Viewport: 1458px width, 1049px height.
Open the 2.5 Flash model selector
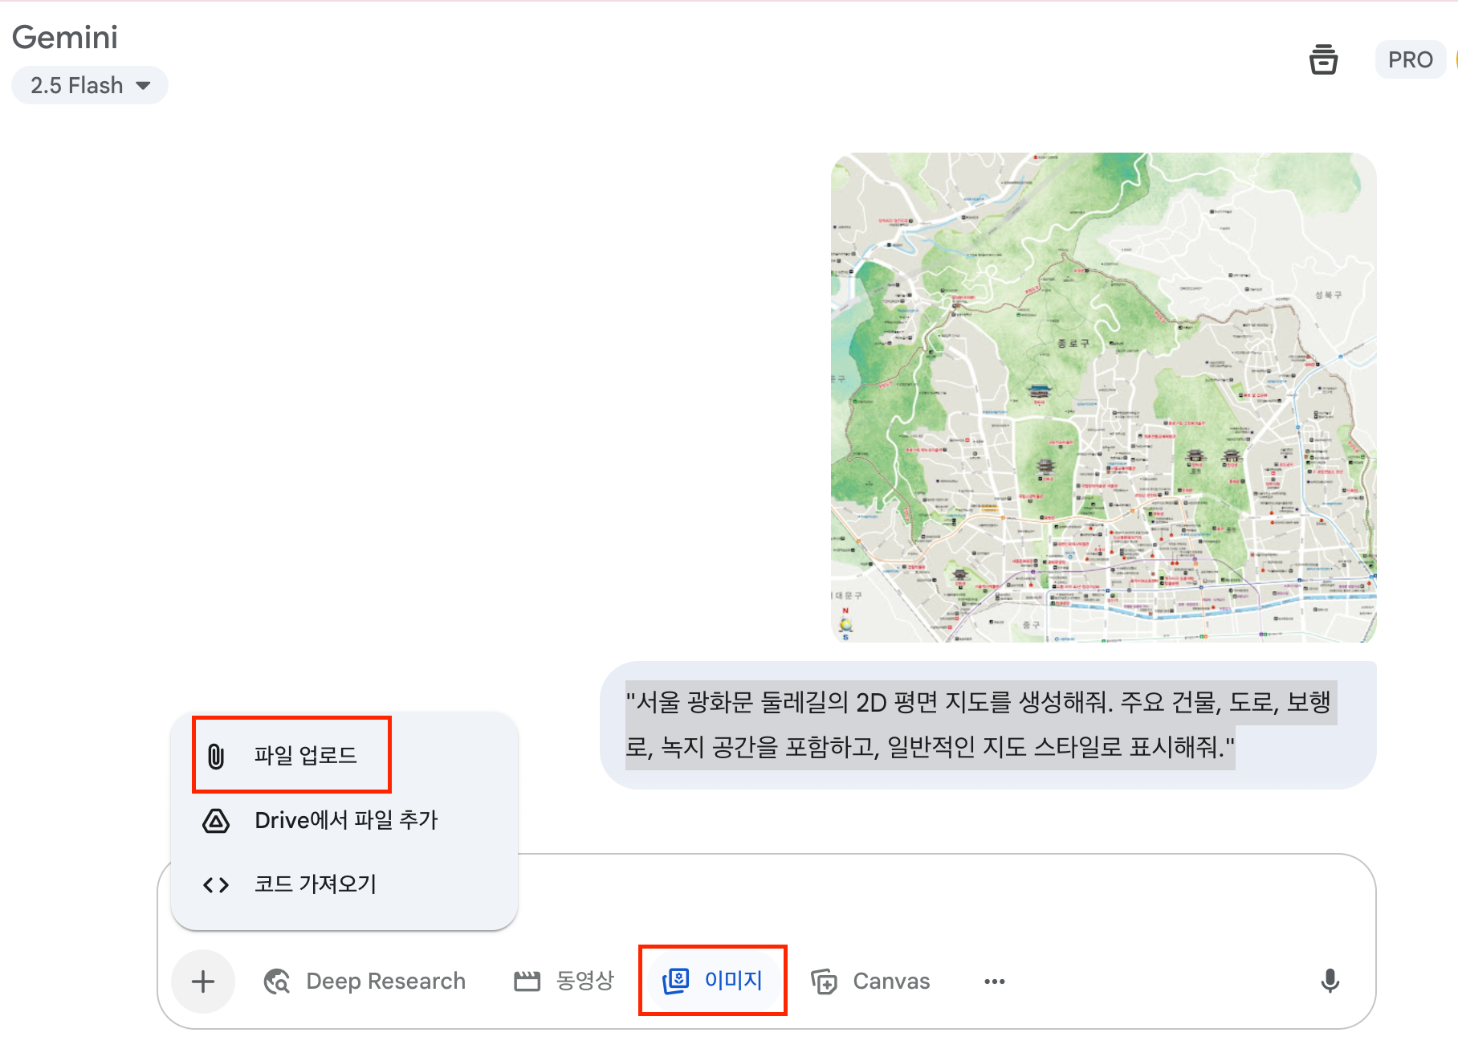pyautogui.click(x=89, y=85)
